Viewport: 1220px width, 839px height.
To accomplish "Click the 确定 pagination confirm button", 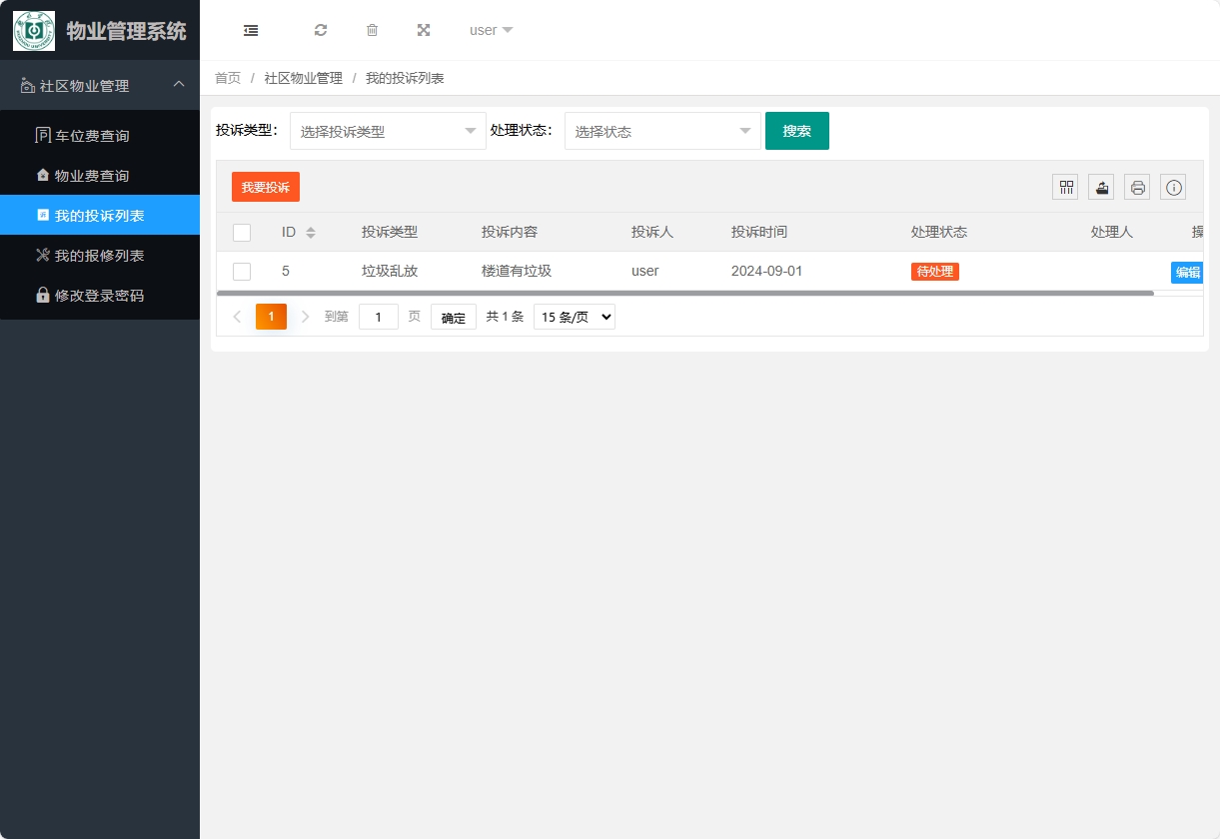I will pyautogui.click(x=453, y=317).
